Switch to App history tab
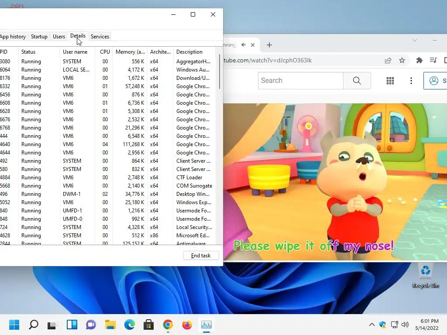Image resolution: width=447 pixels, height=335 pixels. coord(13,37)
